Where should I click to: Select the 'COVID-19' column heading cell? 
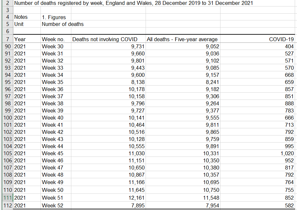[281, 39]
